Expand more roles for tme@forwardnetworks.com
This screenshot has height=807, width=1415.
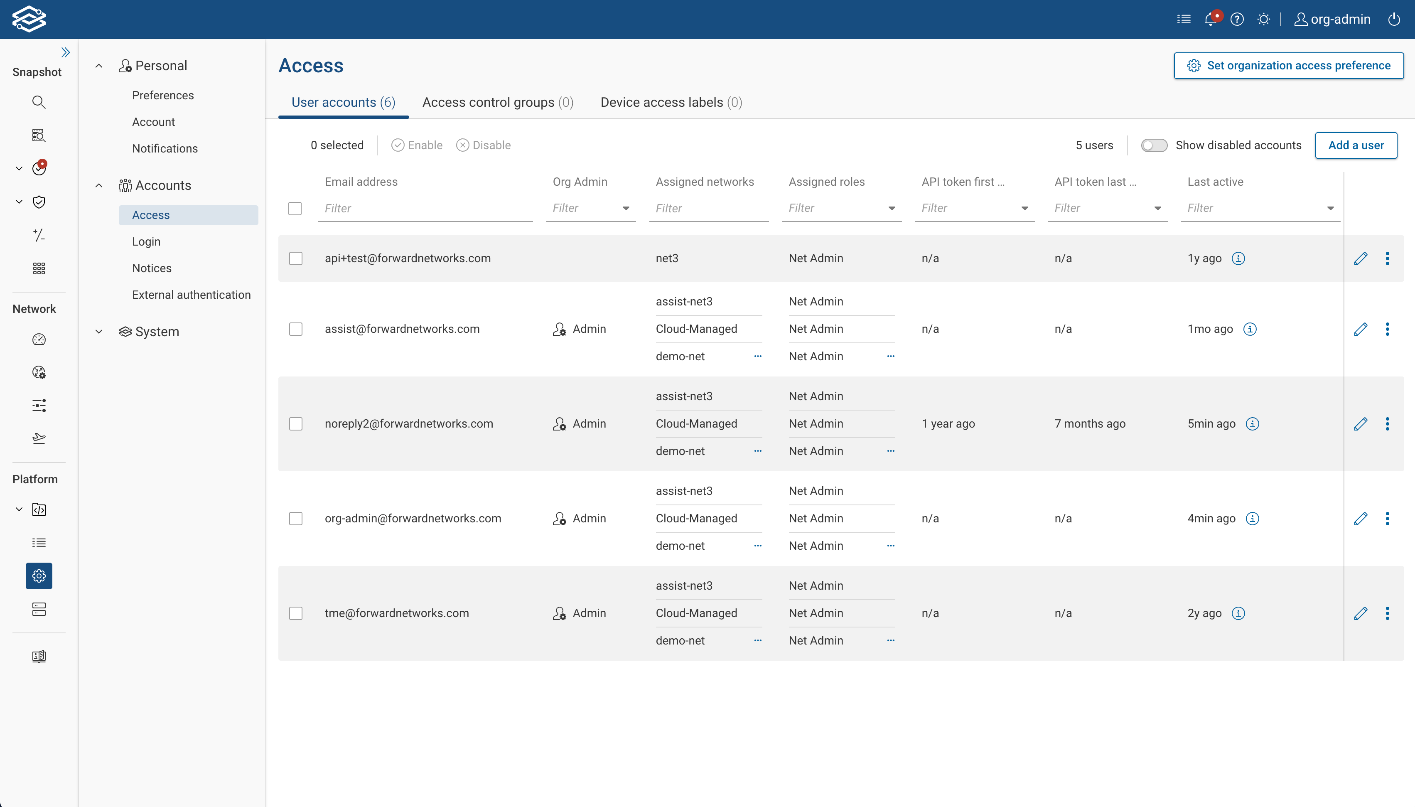[891, 641]
